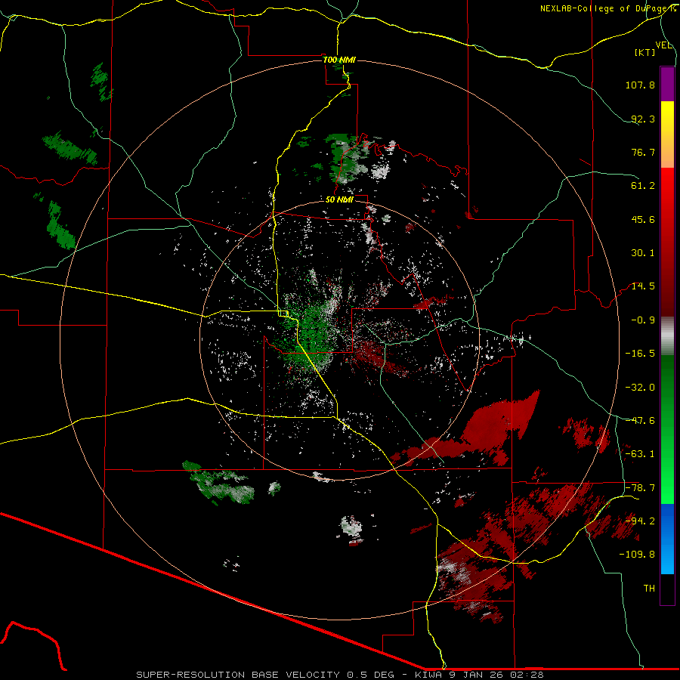Click the 61.2 velocity scale value

point(643,186)
